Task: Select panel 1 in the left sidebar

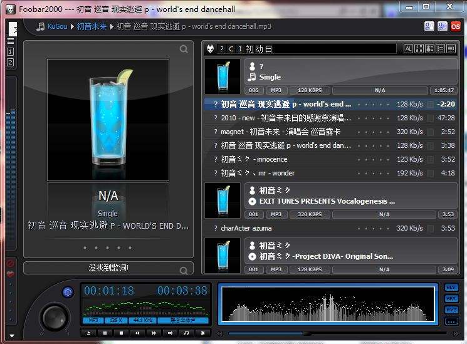Action: pos(11,52)
